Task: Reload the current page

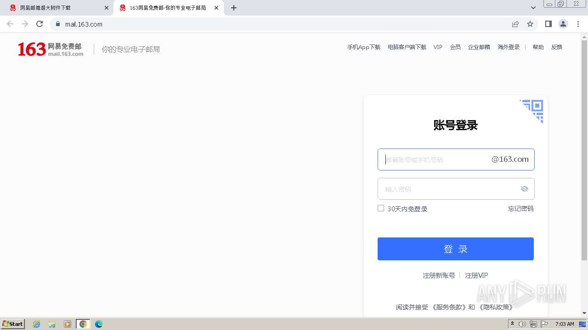Action: [40, 24]
